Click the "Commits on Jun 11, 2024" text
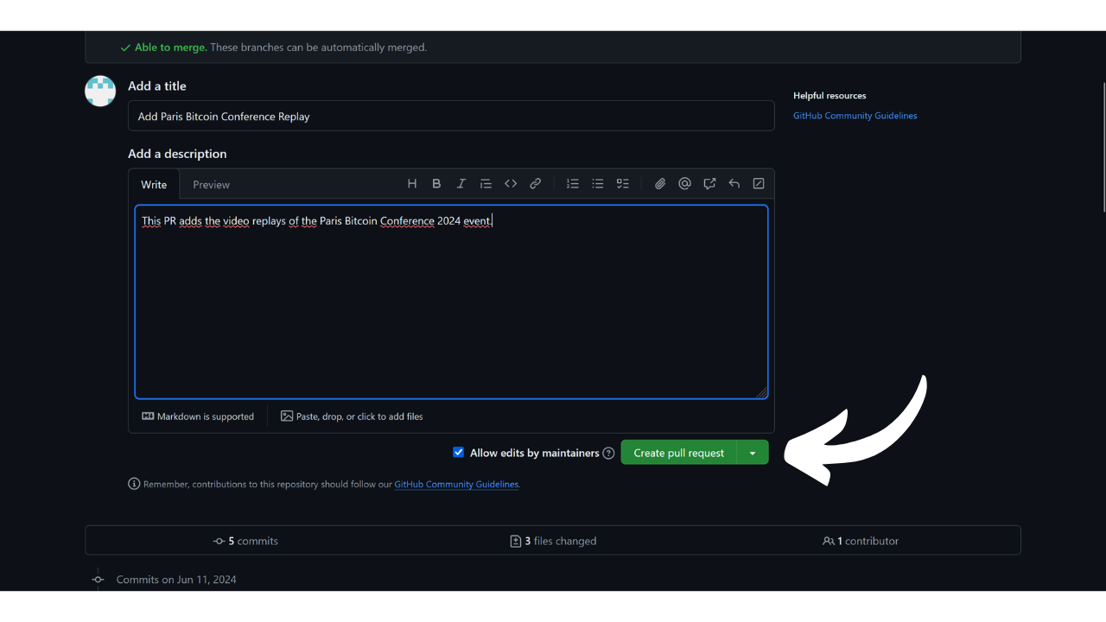Viewport: 1106px width, 622px height. pos(176,580)
